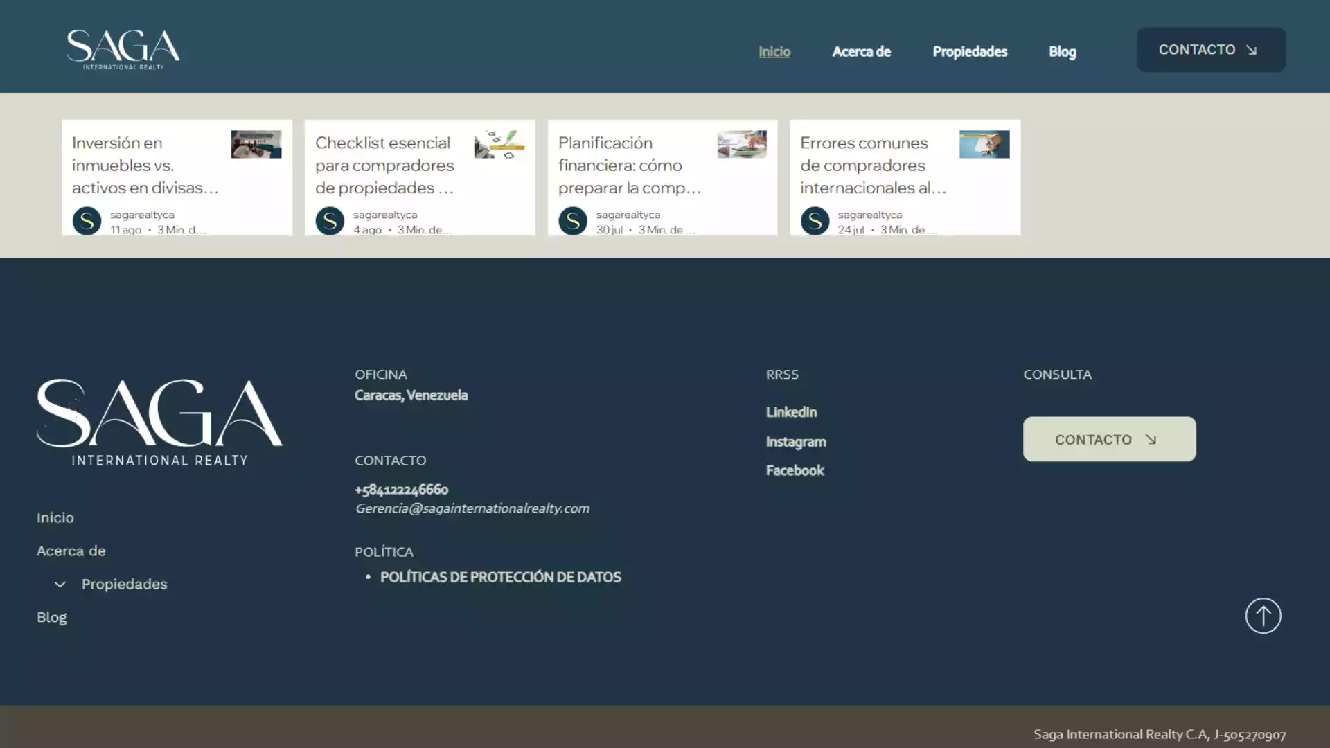This screenshot has width=1330, height=748.
Task: Open Políticas de Protección de Datos link
Action: coord(500,577)
